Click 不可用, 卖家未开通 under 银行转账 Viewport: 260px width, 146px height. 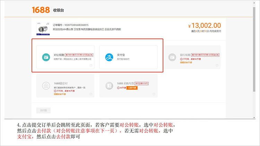[190, 59]
